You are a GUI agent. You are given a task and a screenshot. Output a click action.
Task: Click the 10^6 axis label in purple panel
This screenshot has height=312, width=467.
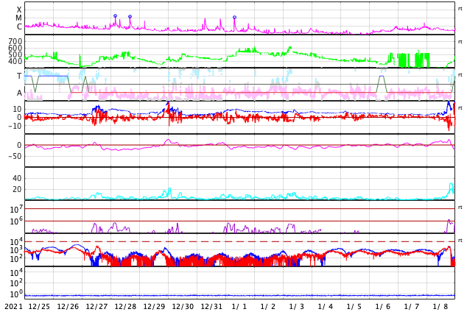[x=16, y=221]
